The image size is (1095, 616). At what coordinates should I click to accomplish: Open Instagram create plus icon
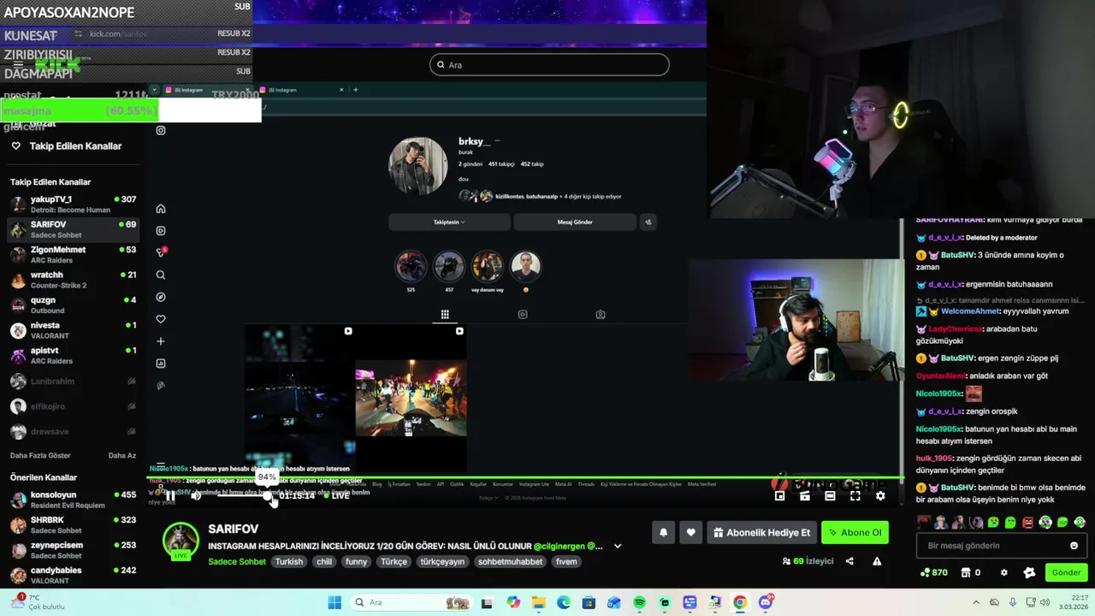pos(161,341)
